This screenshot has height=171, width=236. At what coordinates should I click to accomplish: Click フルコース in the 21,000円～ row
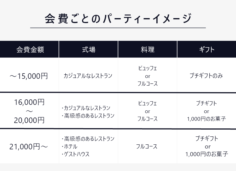point(147,147)
